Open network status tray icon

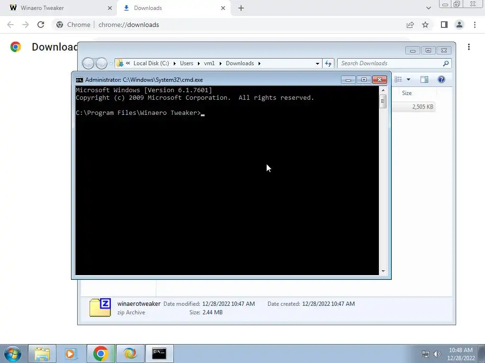[x=426, y=354]
